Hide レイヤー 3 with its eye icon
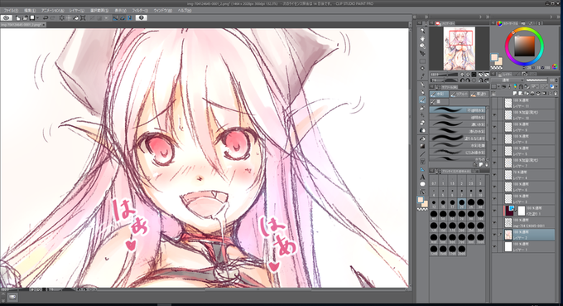 coord(494,199)
